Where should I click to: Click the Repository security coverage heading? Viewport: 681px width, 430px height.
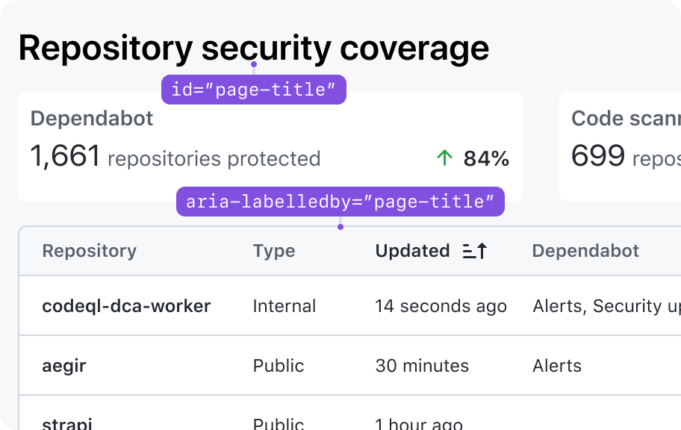(254, 49)
